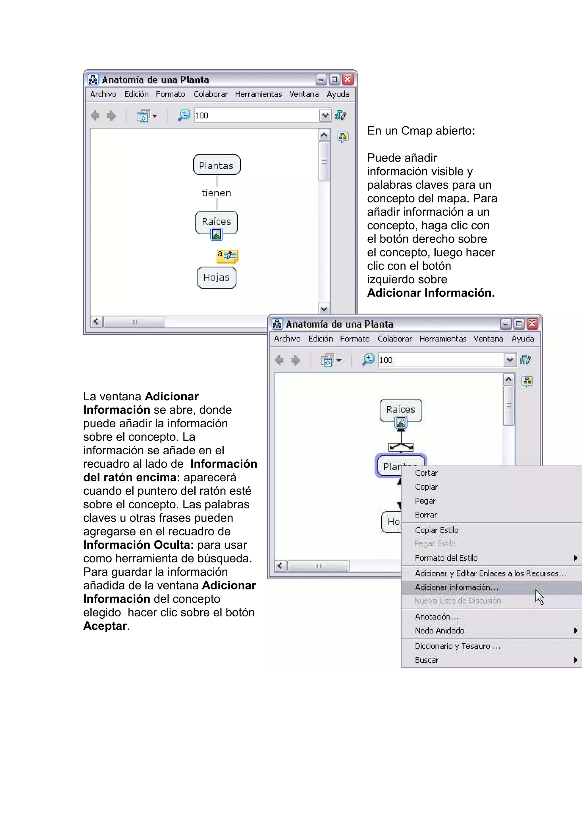
Task: Expand Buscar submenu in context menu
Action: [x=491, y=660]
